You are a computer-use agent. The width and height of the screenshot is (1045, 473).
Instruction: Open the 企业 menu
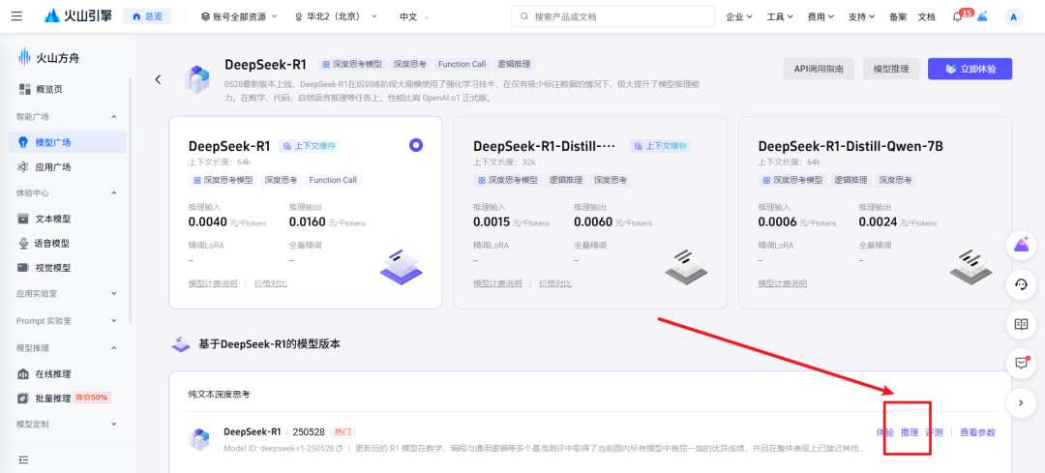point(739,17)
